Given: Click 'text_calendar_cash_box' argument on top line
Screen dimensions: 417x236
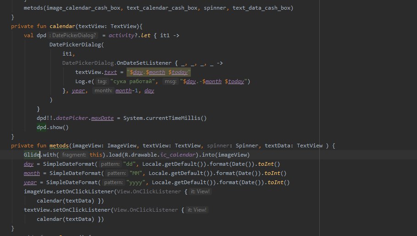Looking at the screenshot, I should pos(162,8).
